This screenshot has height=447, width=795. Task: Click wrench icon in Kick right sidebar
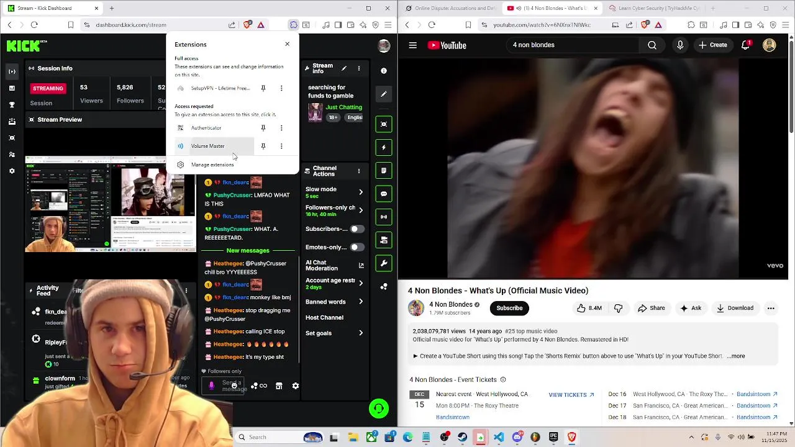pyautogui.click(x=384, y=263)
